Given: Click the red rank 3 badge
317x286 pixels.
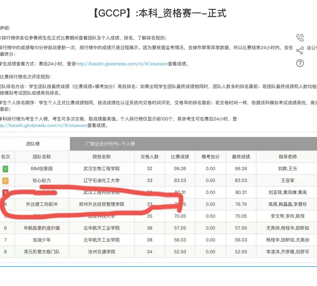Looking at the screenshot, I should coord(6,192).
